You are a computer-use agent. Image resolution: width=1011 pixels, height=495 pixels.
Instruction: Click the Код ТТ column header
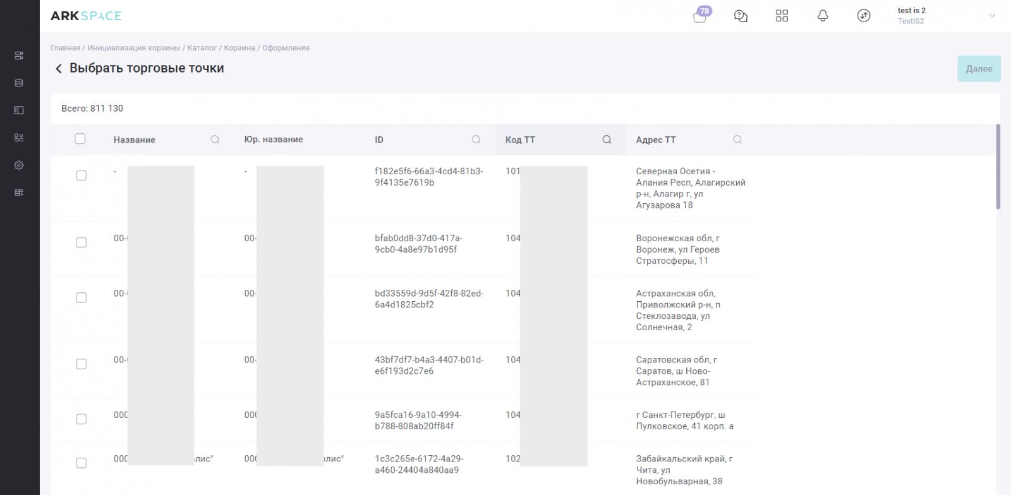pos(520,140)
